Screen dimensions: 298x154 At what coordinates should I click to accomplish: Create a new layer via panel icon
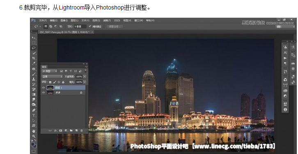[x=76, y=131]
